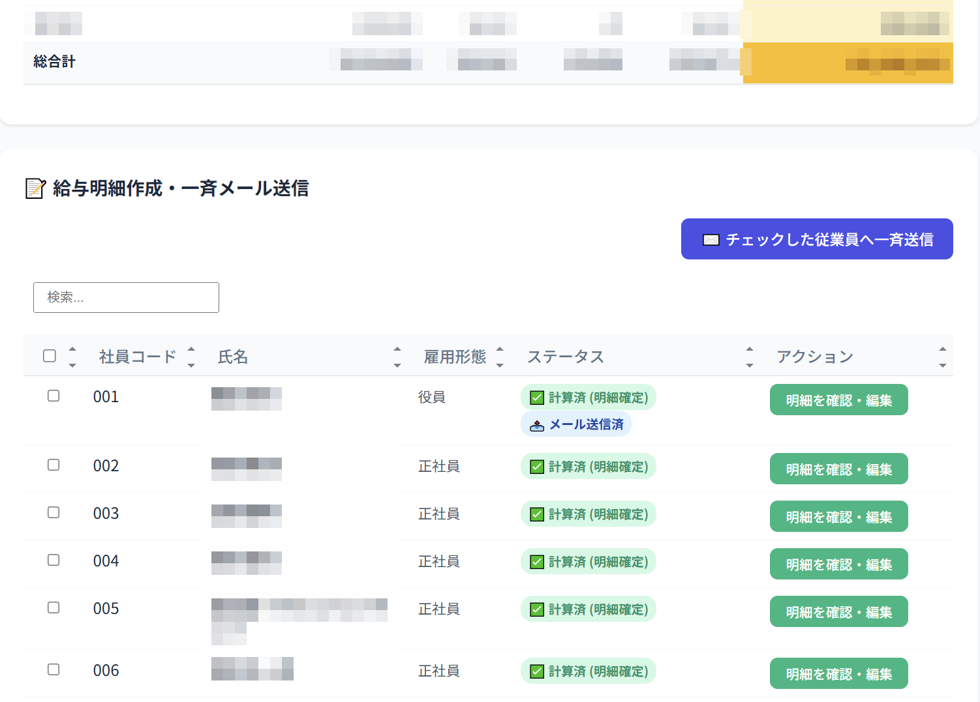This screenshot has width=980, height=702.
Task: Click the checkmark icon in row 005's status badge
Action: coord(536,609)
